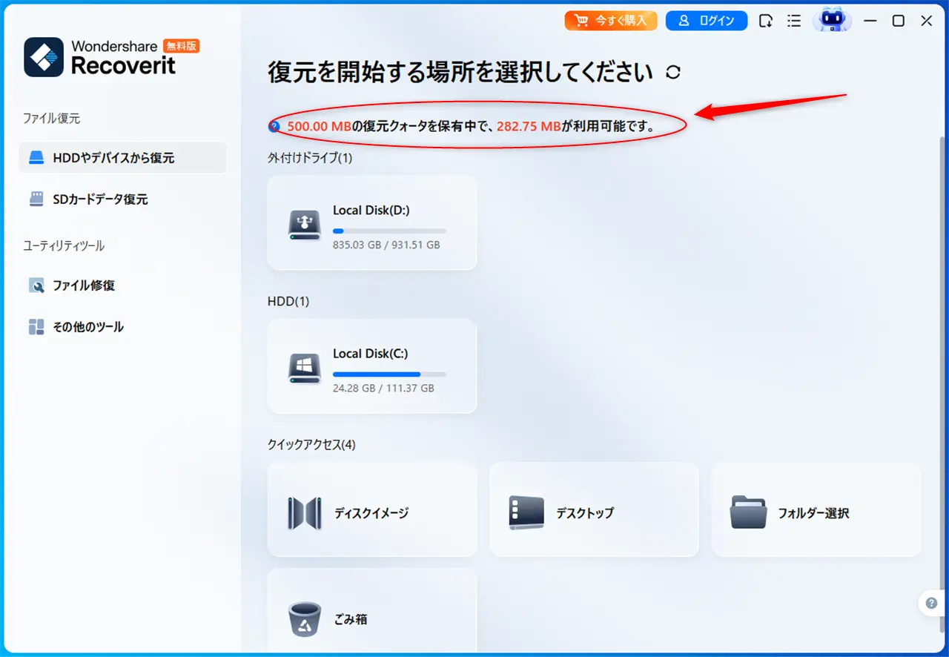This screenshot has height=657, width=949.
Task: Click the 外付けドライブ(1) section heading
Action: tap(310, 158)
